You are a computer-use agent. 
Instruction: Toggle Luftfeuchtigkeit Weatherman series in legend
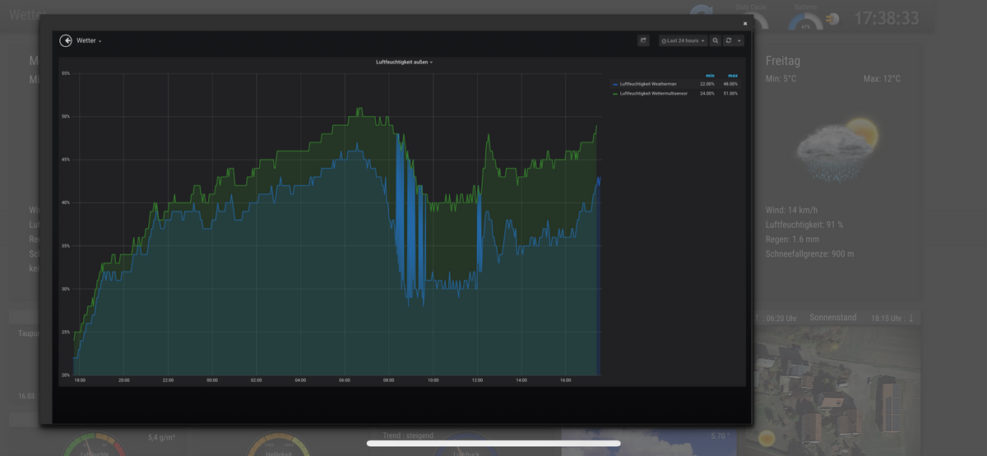[x=648, y=84]
